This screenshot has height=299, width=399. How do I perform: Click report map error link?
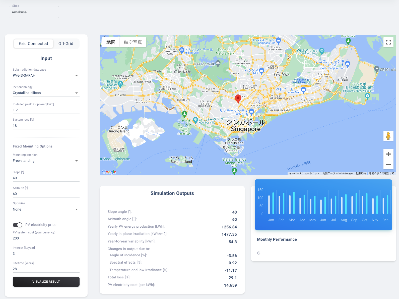coord(381,173)
